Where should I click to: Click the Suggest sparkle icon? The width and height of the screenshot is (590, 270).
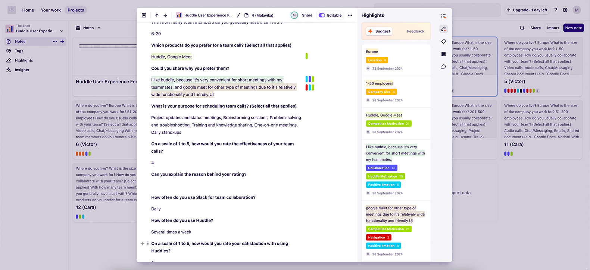click(x=370, y=31)
